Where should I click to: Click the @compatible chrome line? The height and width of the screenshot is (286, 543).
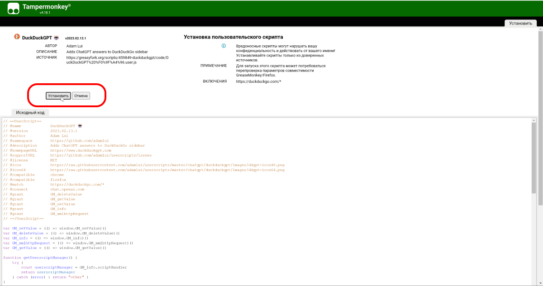[x=33, y=175]
